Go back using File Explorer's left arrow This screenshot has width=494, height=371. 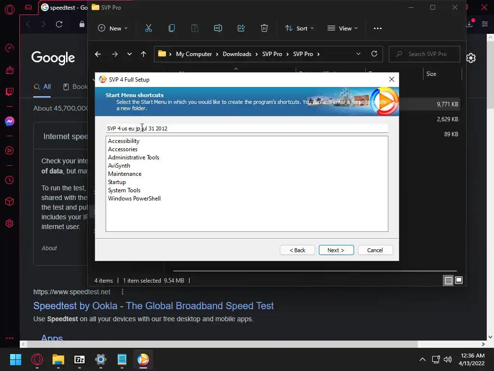[98, 54]
